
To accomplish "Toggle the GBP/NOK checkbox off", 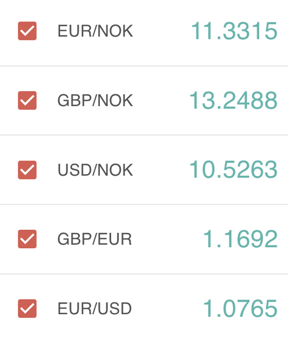I will pyautogui.click(x=27, y=101).
